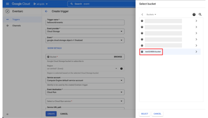Click SELECT in the bucket panel
This screenshot has width=208, height=118.
(x=145, y=114)
